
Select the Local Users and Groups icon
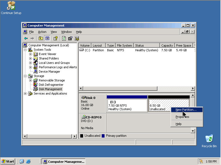[x=36, y=63]
